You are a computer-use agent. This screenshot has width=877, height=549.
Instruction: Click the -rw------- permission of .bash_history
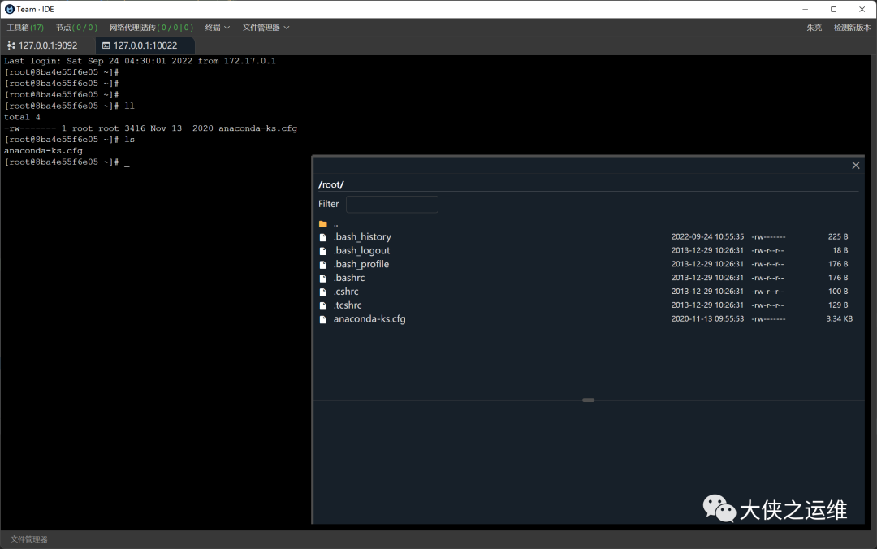768,236
